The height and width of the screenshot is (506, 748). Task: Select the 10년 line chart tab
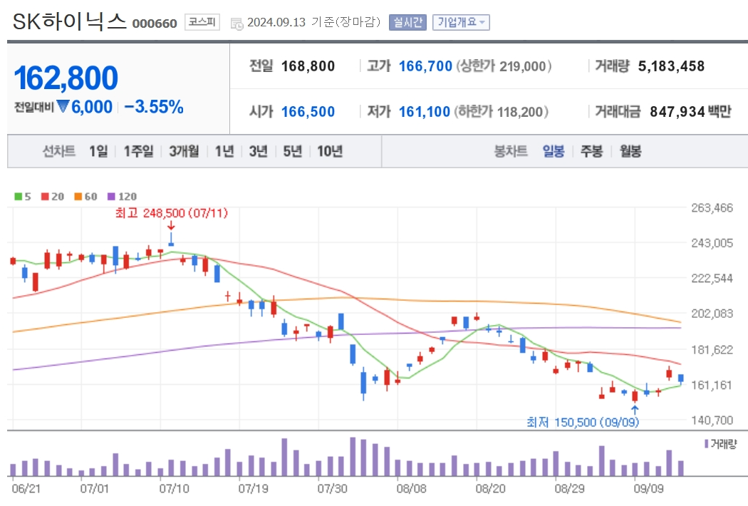tap(330, 151)
